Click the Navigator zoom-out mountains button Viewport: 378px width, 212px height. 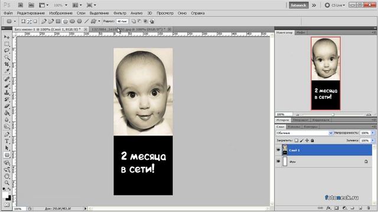tap(297, 115)
